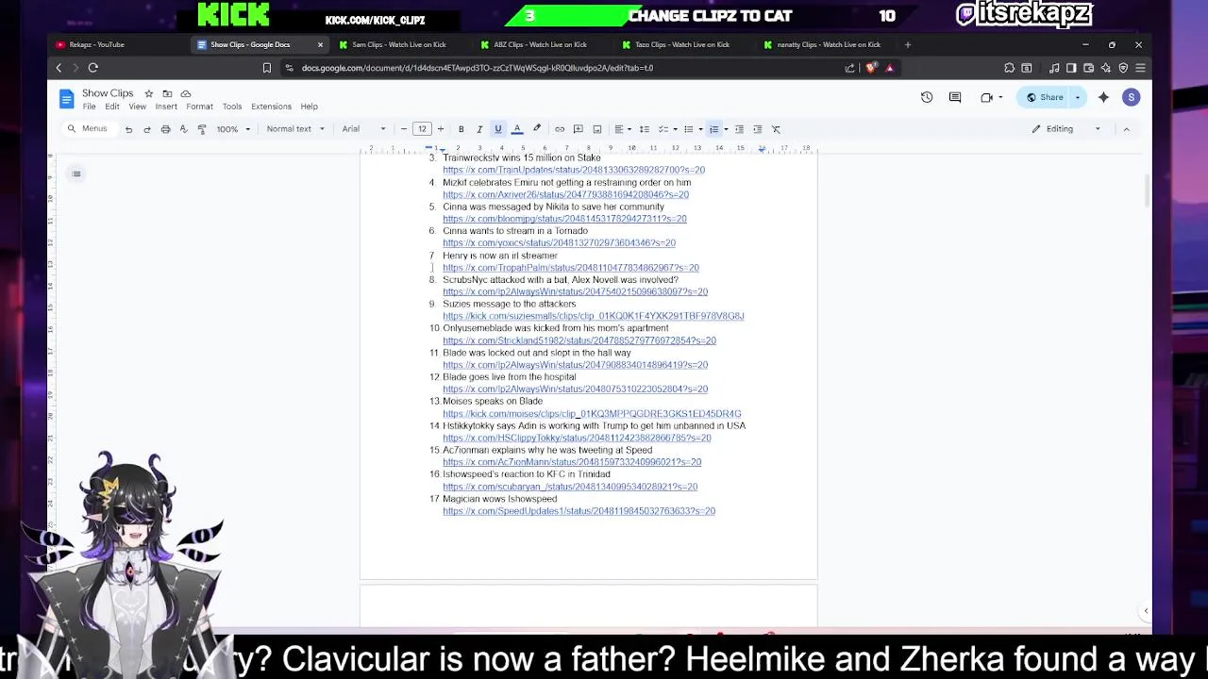This screenshot has height=679, width=1208.
Task: Open the Format menu
Action: coord(199,107)
